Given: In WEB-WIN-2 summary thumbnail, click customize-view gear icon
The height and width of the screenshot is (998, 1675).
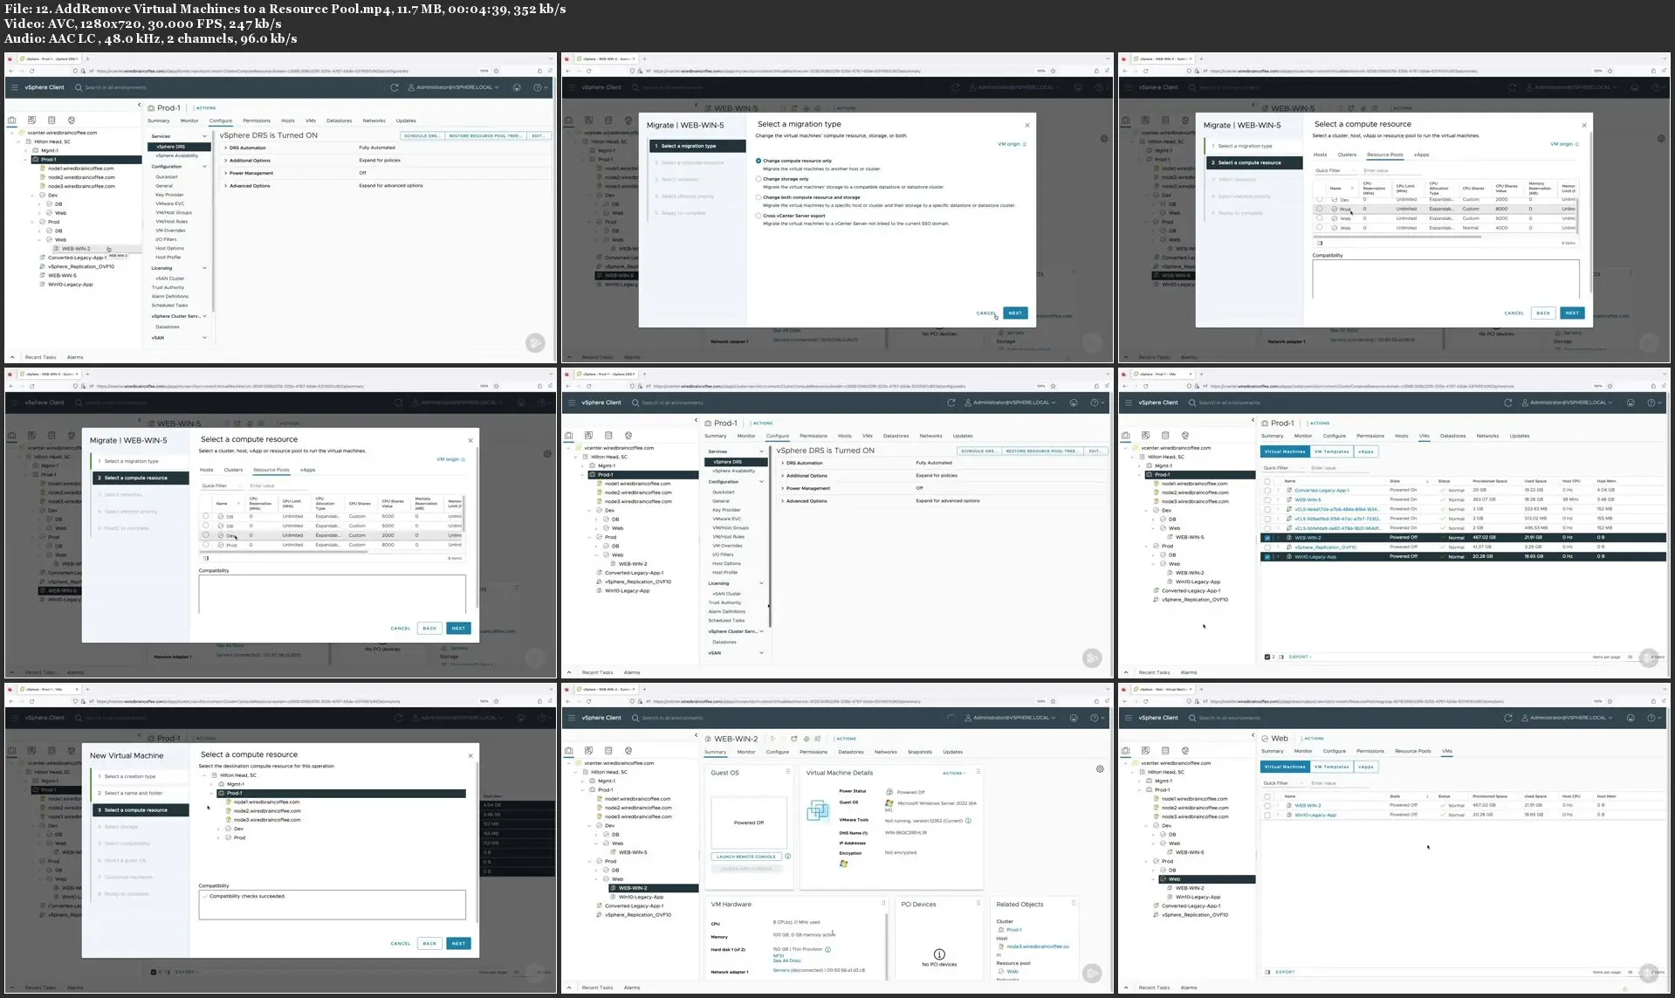Looking at the screenshot, I should pos(1100,769).
